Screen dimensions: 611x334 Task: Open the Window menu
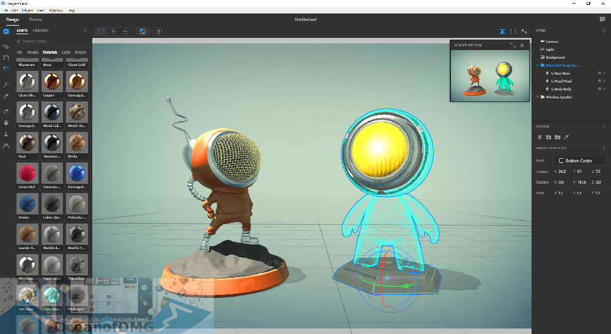[56, 10]
